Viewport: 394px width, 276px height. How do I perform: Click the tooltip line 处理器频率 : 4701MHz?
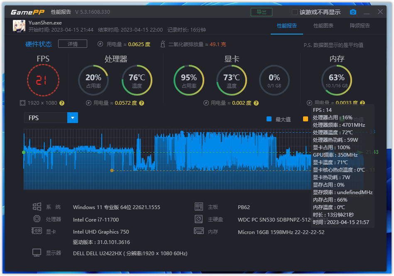(339, 125)
